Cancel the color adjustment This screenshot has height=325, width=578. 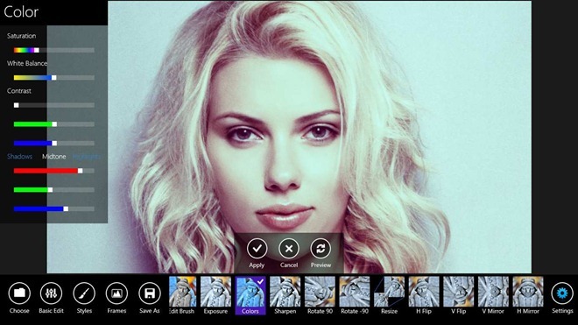289,249
